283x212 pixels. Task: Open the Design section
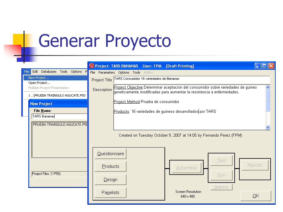coord(111,180)
